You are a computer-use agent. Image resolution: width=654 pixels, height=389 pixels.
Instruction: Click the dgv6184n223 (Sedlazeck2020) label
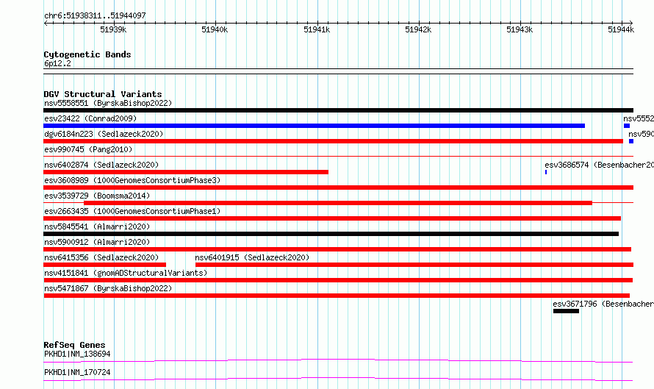click(104, 134)
